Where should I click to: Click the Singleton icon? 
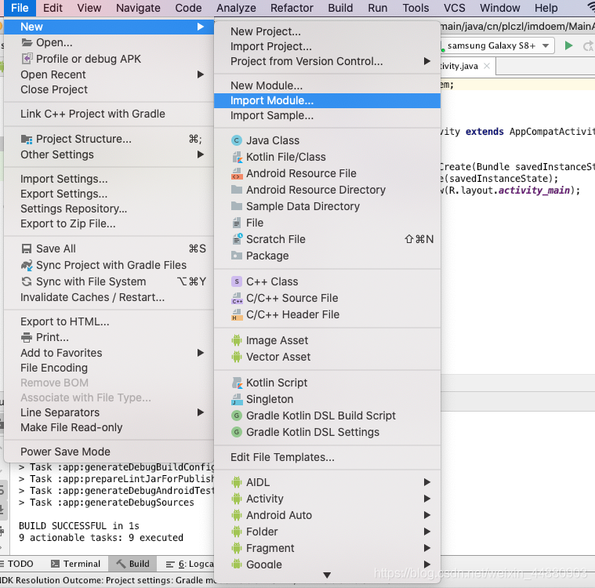(237, 399)
